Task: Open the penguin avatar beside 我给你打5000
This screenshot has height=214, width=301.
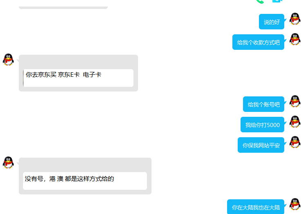Action: tap(295, 121)
